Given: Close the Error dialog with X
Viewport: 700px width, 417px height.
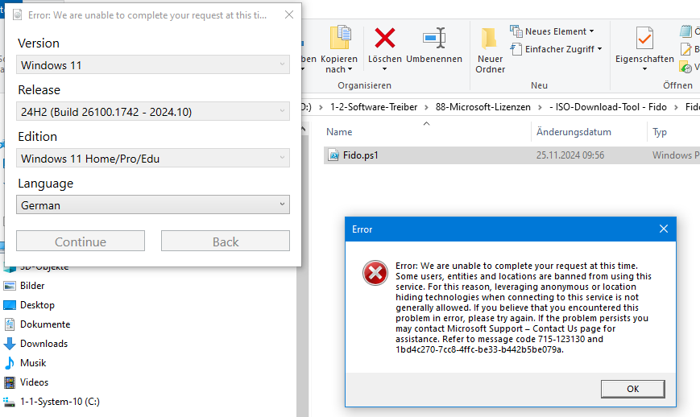Looking at the screenshot, I should click(664, 229).
